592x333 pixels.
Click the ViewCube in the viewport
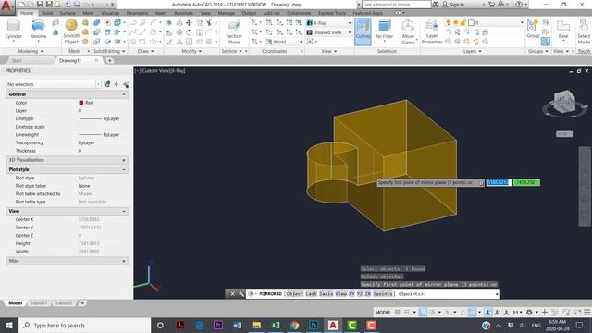point(564,102)
